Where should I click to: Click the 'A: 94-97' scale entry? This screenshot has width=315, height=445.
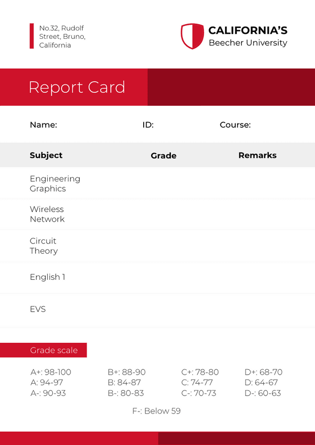[x=47, y=383]
